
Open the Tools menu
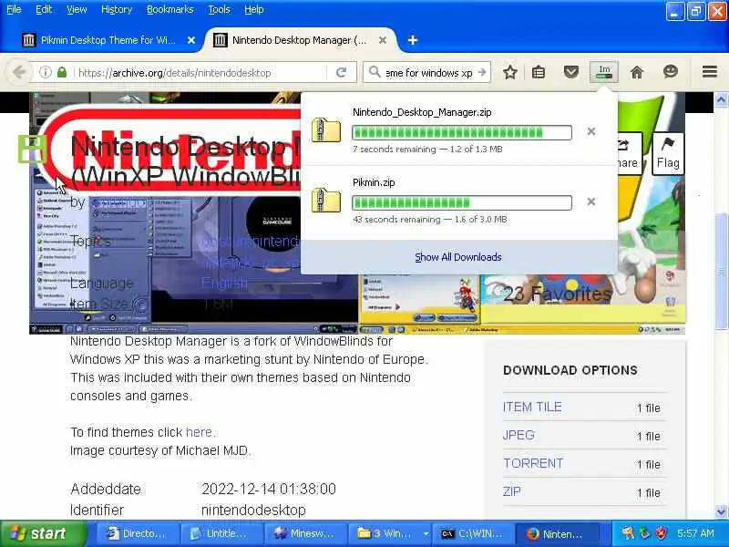click(x=219, y=9)
